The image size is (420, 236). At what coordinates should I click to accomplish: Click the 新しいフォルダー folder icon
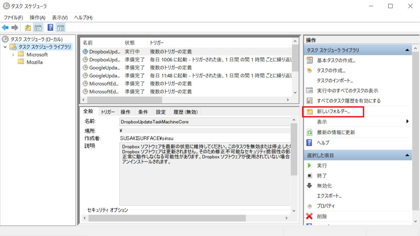click(310, 111)
